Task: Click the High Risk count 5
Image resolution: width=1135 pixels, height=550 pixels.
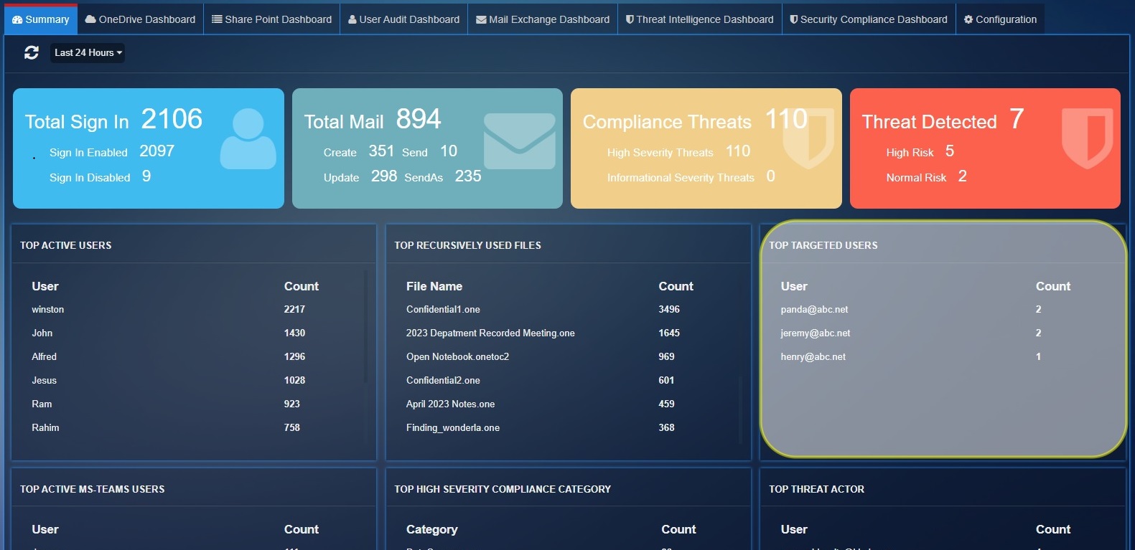Action: tap(950, 151)
